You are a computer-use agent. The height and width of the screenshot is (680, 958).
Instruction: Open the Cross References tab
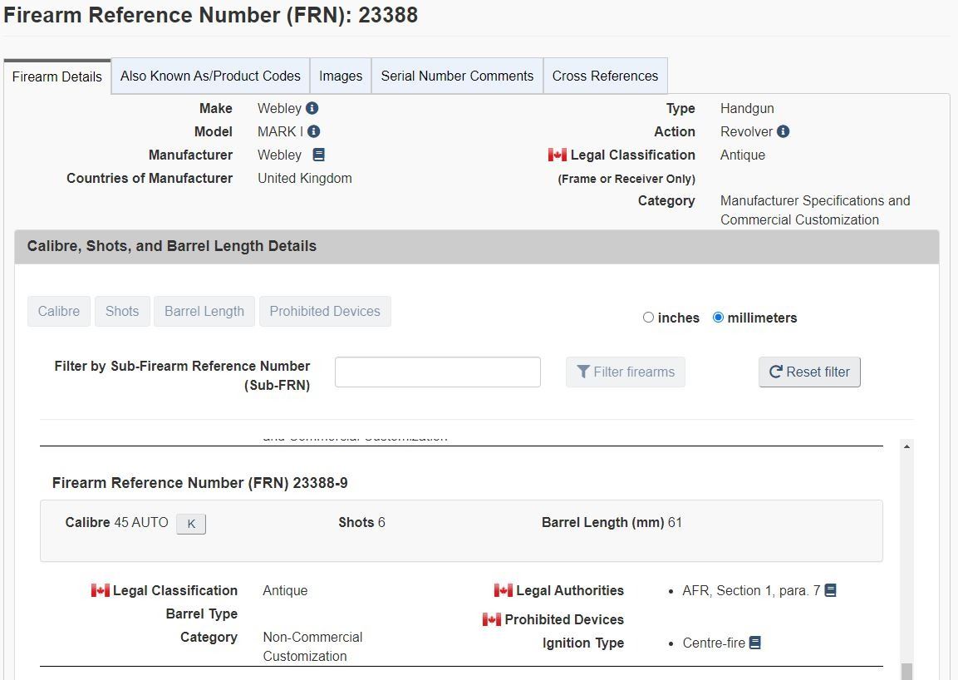click(606, 76)
